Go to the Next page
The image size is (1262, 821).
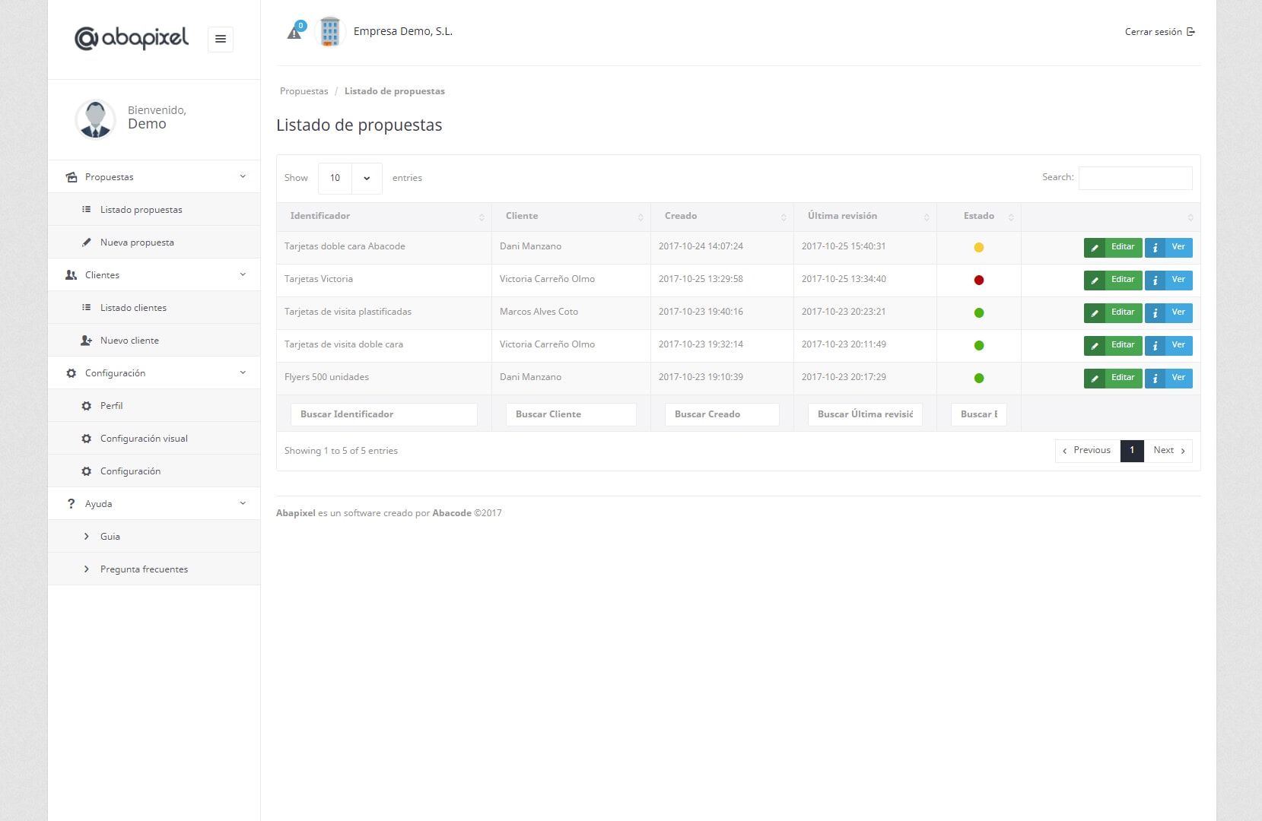pos(1168,451)
